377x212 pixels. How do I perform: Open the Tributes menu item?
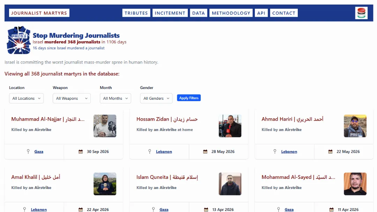point(136,13)
